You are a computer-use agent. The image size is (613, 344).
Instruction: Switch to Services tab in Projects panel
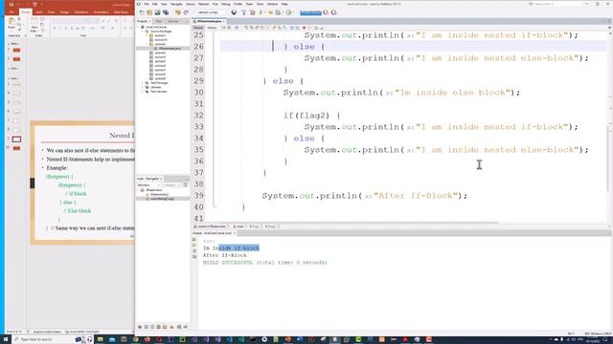pos(172,21)
